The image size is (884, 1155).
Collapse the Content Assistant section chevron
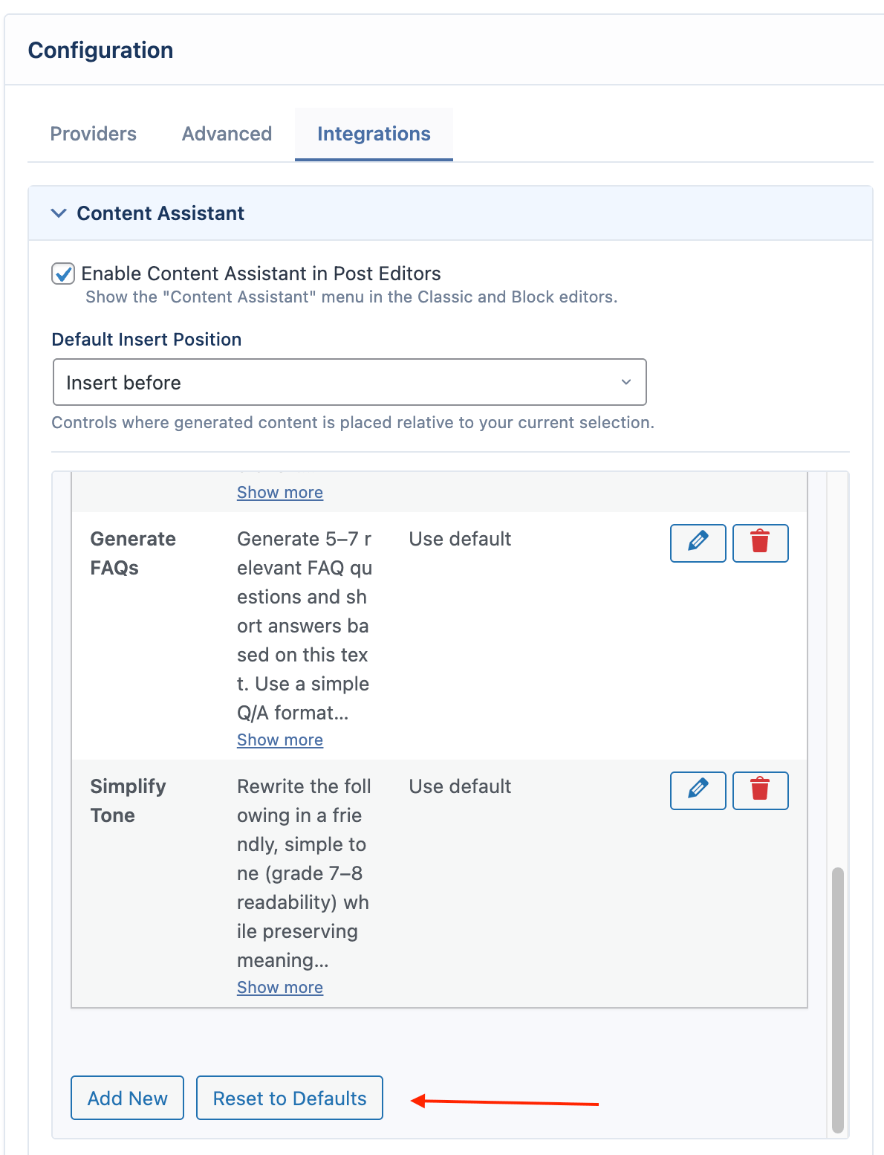(x=59, y=213)
